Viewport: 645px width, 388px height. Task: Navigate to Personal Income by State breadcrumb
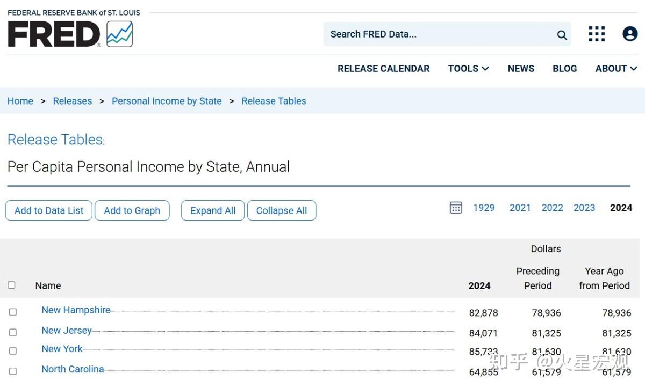pyautogui.click(x=167, y=101)
